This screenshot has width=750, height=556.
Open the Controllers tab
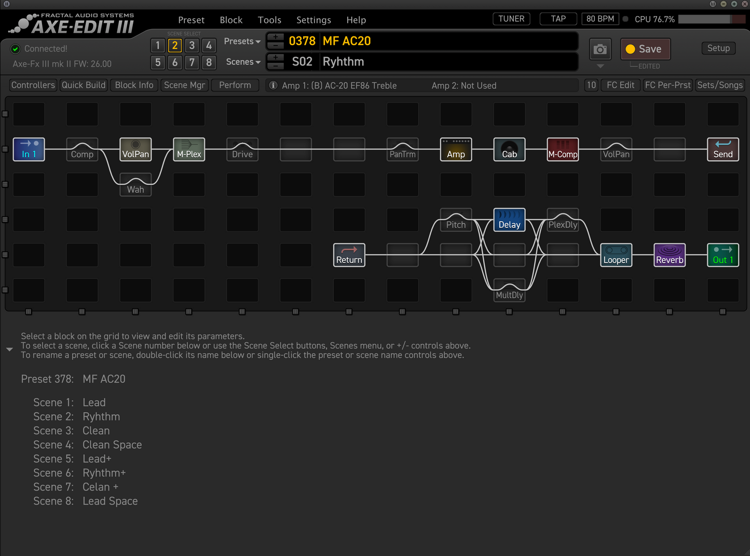(x=33, y=85)
